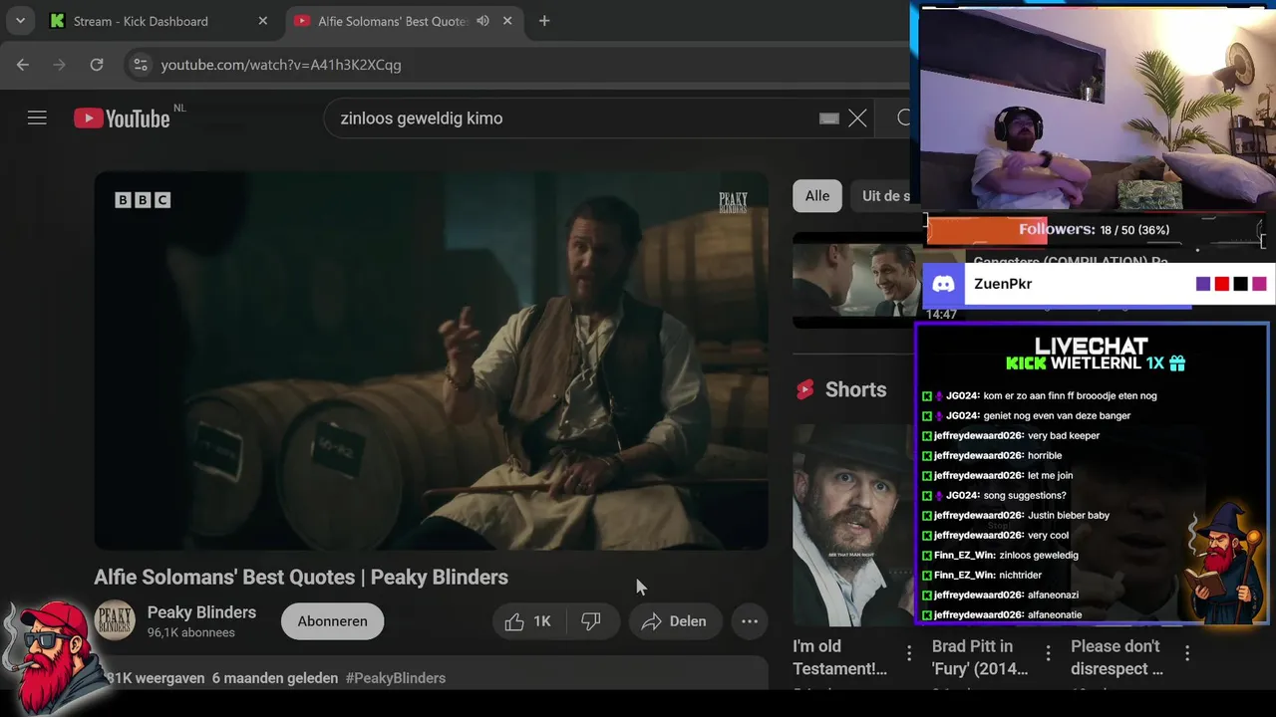Open the Short Please don't disrespect
The height and width of the screenshot is (717, 1276).
click(1116, 657)
